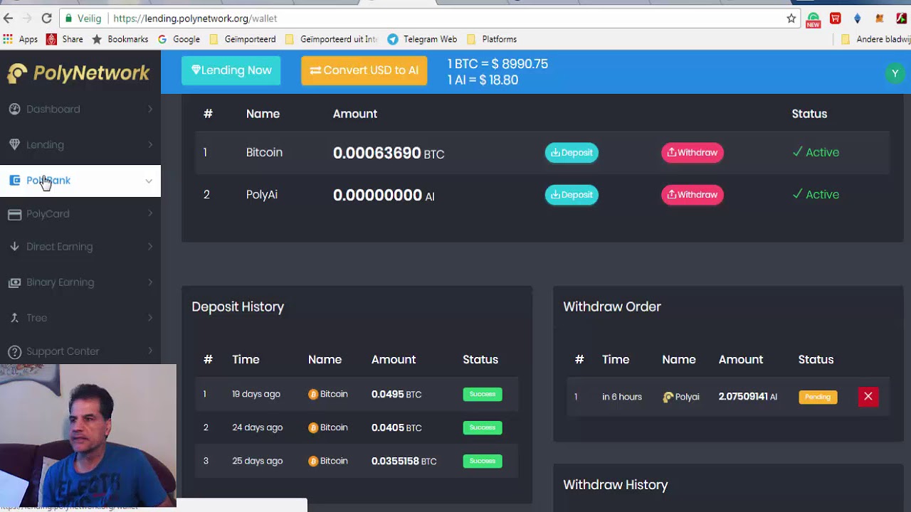911x512 pixels.
Task: Open the Lending menu item
Action: point(80,144)
